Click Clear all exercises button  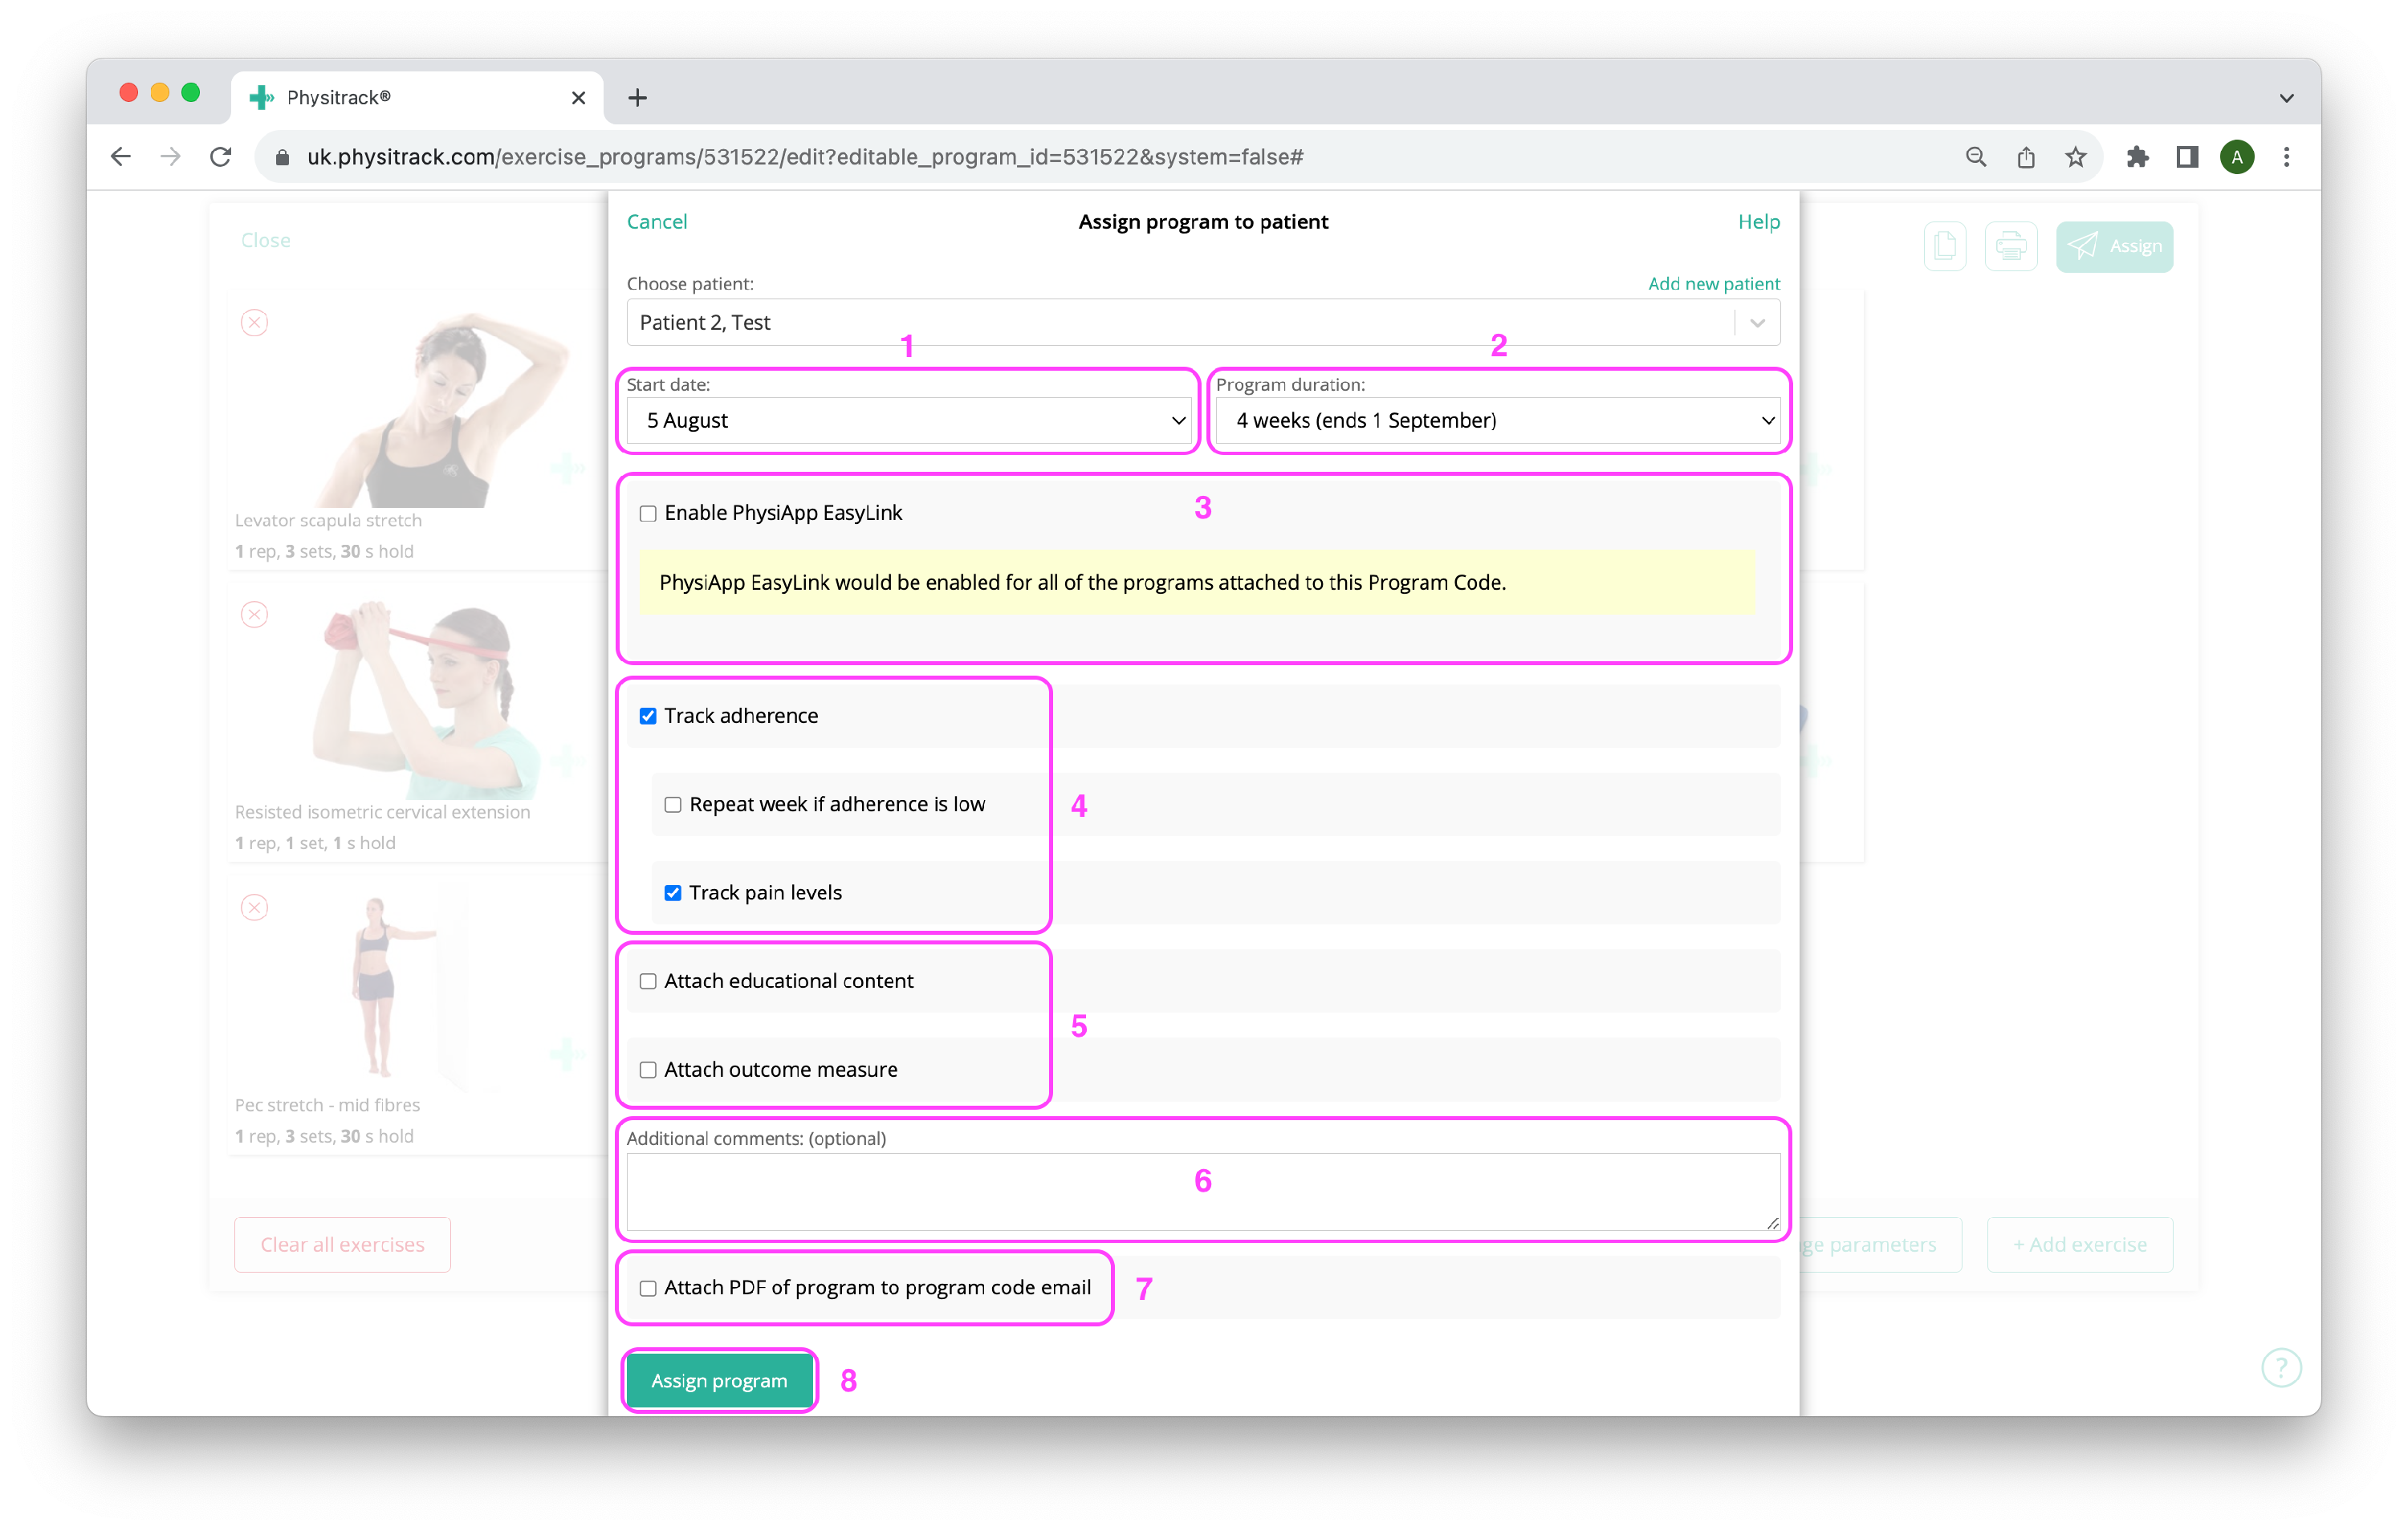342,1244
